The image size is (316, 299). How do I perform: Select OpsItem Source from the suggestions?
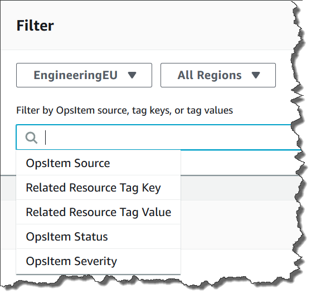(x=98, y=163)
